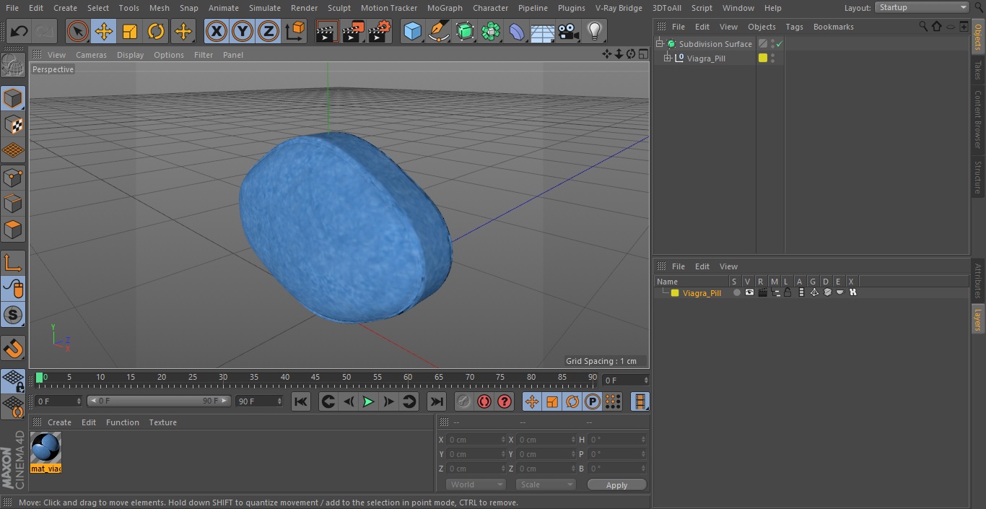The height and width of the screenshot is (509, 986).
Task: Toggle Subdivision Surface visibility dots
Action: point(772,44)
